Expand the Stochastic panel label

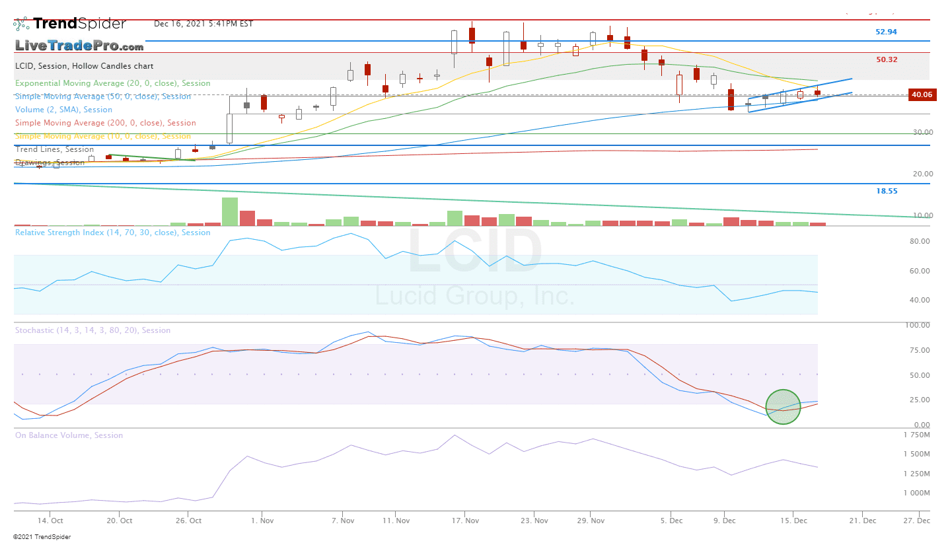point(92,330)
